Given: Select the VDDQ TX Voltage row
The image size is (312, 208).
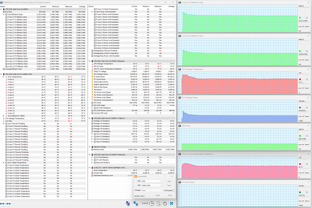Looking at the screenshot, I should 132,72.
